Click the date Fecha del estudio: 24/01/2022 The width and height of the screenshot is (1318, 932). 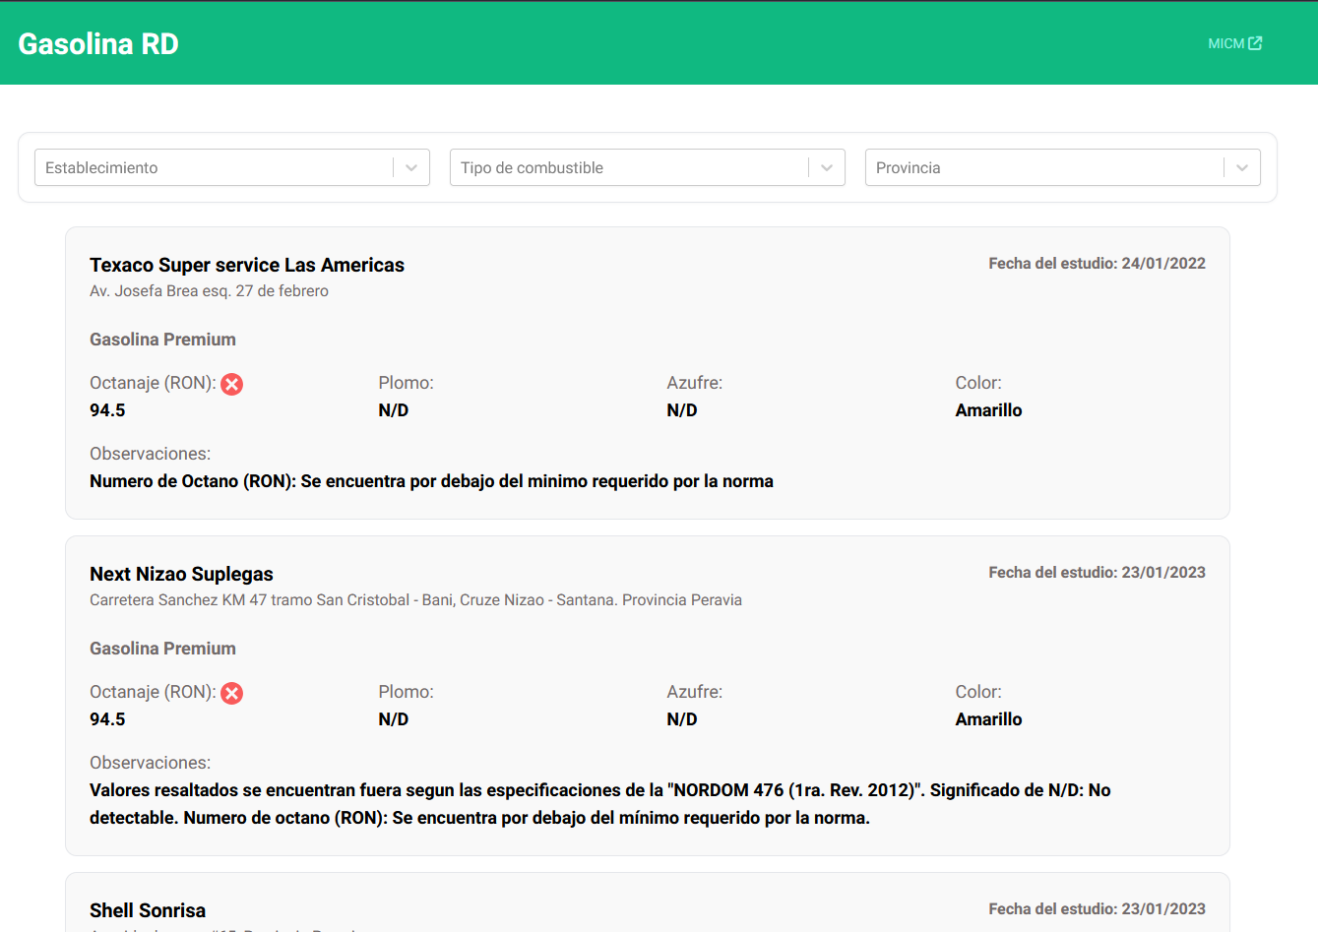tap(1097, 263)
